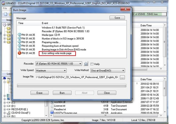Click lower file list Date/Time column header
The image size is (176, 124).
tap(146, 79)
